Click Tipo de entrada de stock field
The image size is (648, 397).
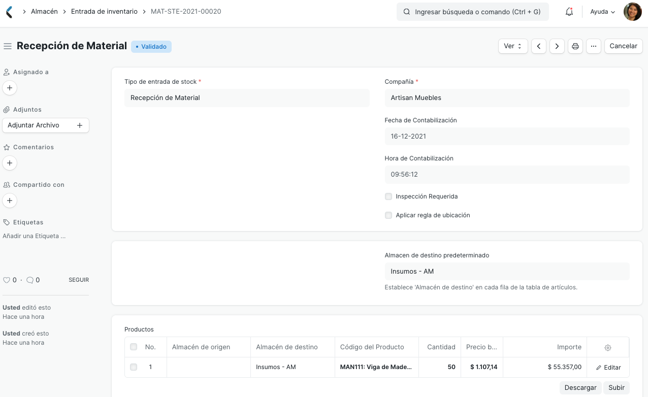click(x=247, y=98)
